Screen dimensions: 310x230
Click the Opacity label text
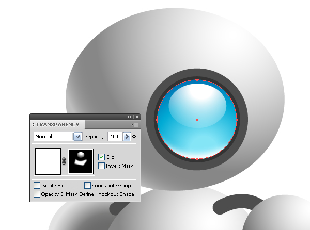(x=96, y=137)
